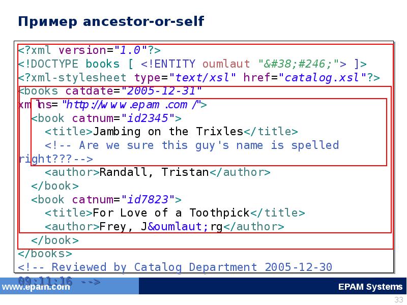Click the closing </books> tag
The width and height of the screenshot is (407, 305).
(x=45, y=253)
